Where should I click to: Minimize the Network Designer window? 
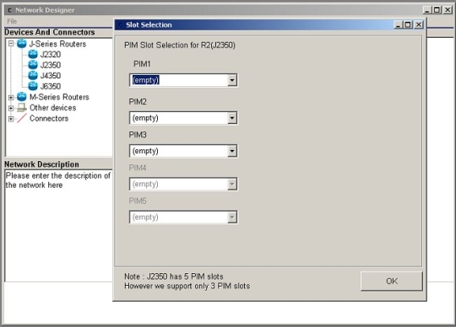pyautogui.click(x=427, y=10)
